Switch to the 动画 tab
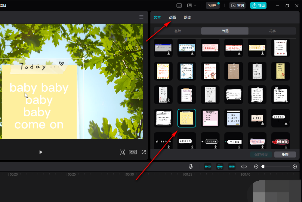This screenshot has width=302, height=202. [x=172, y=17]
